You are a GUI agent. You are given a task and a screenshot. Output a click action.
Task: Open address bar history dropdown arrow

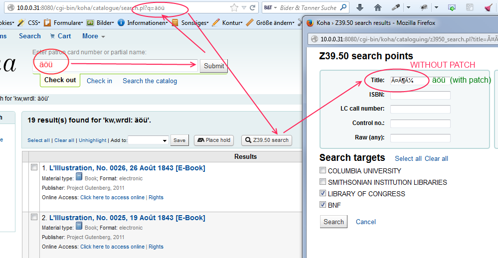click(243, 8)
